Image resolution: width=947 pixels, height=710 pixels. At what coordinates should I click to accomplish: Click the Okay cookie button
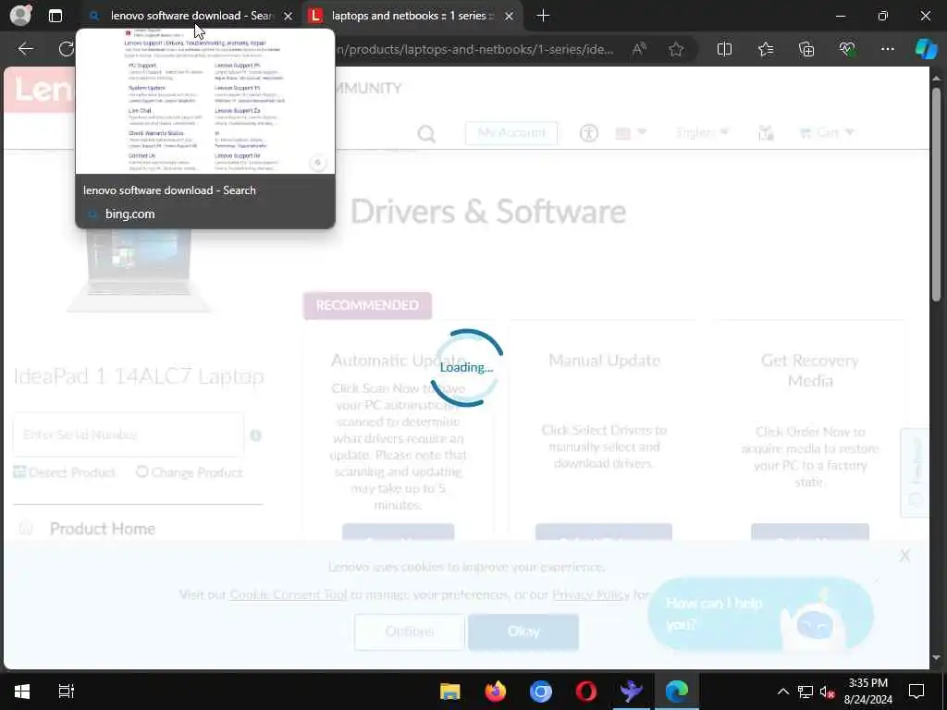tap(523, 631)
